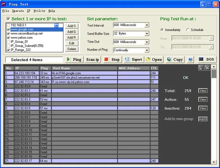Viewport: 220px width, 168px height.
Task: Check the IP_Group_Subnet(0-255) checkbox
Action: 8,46
